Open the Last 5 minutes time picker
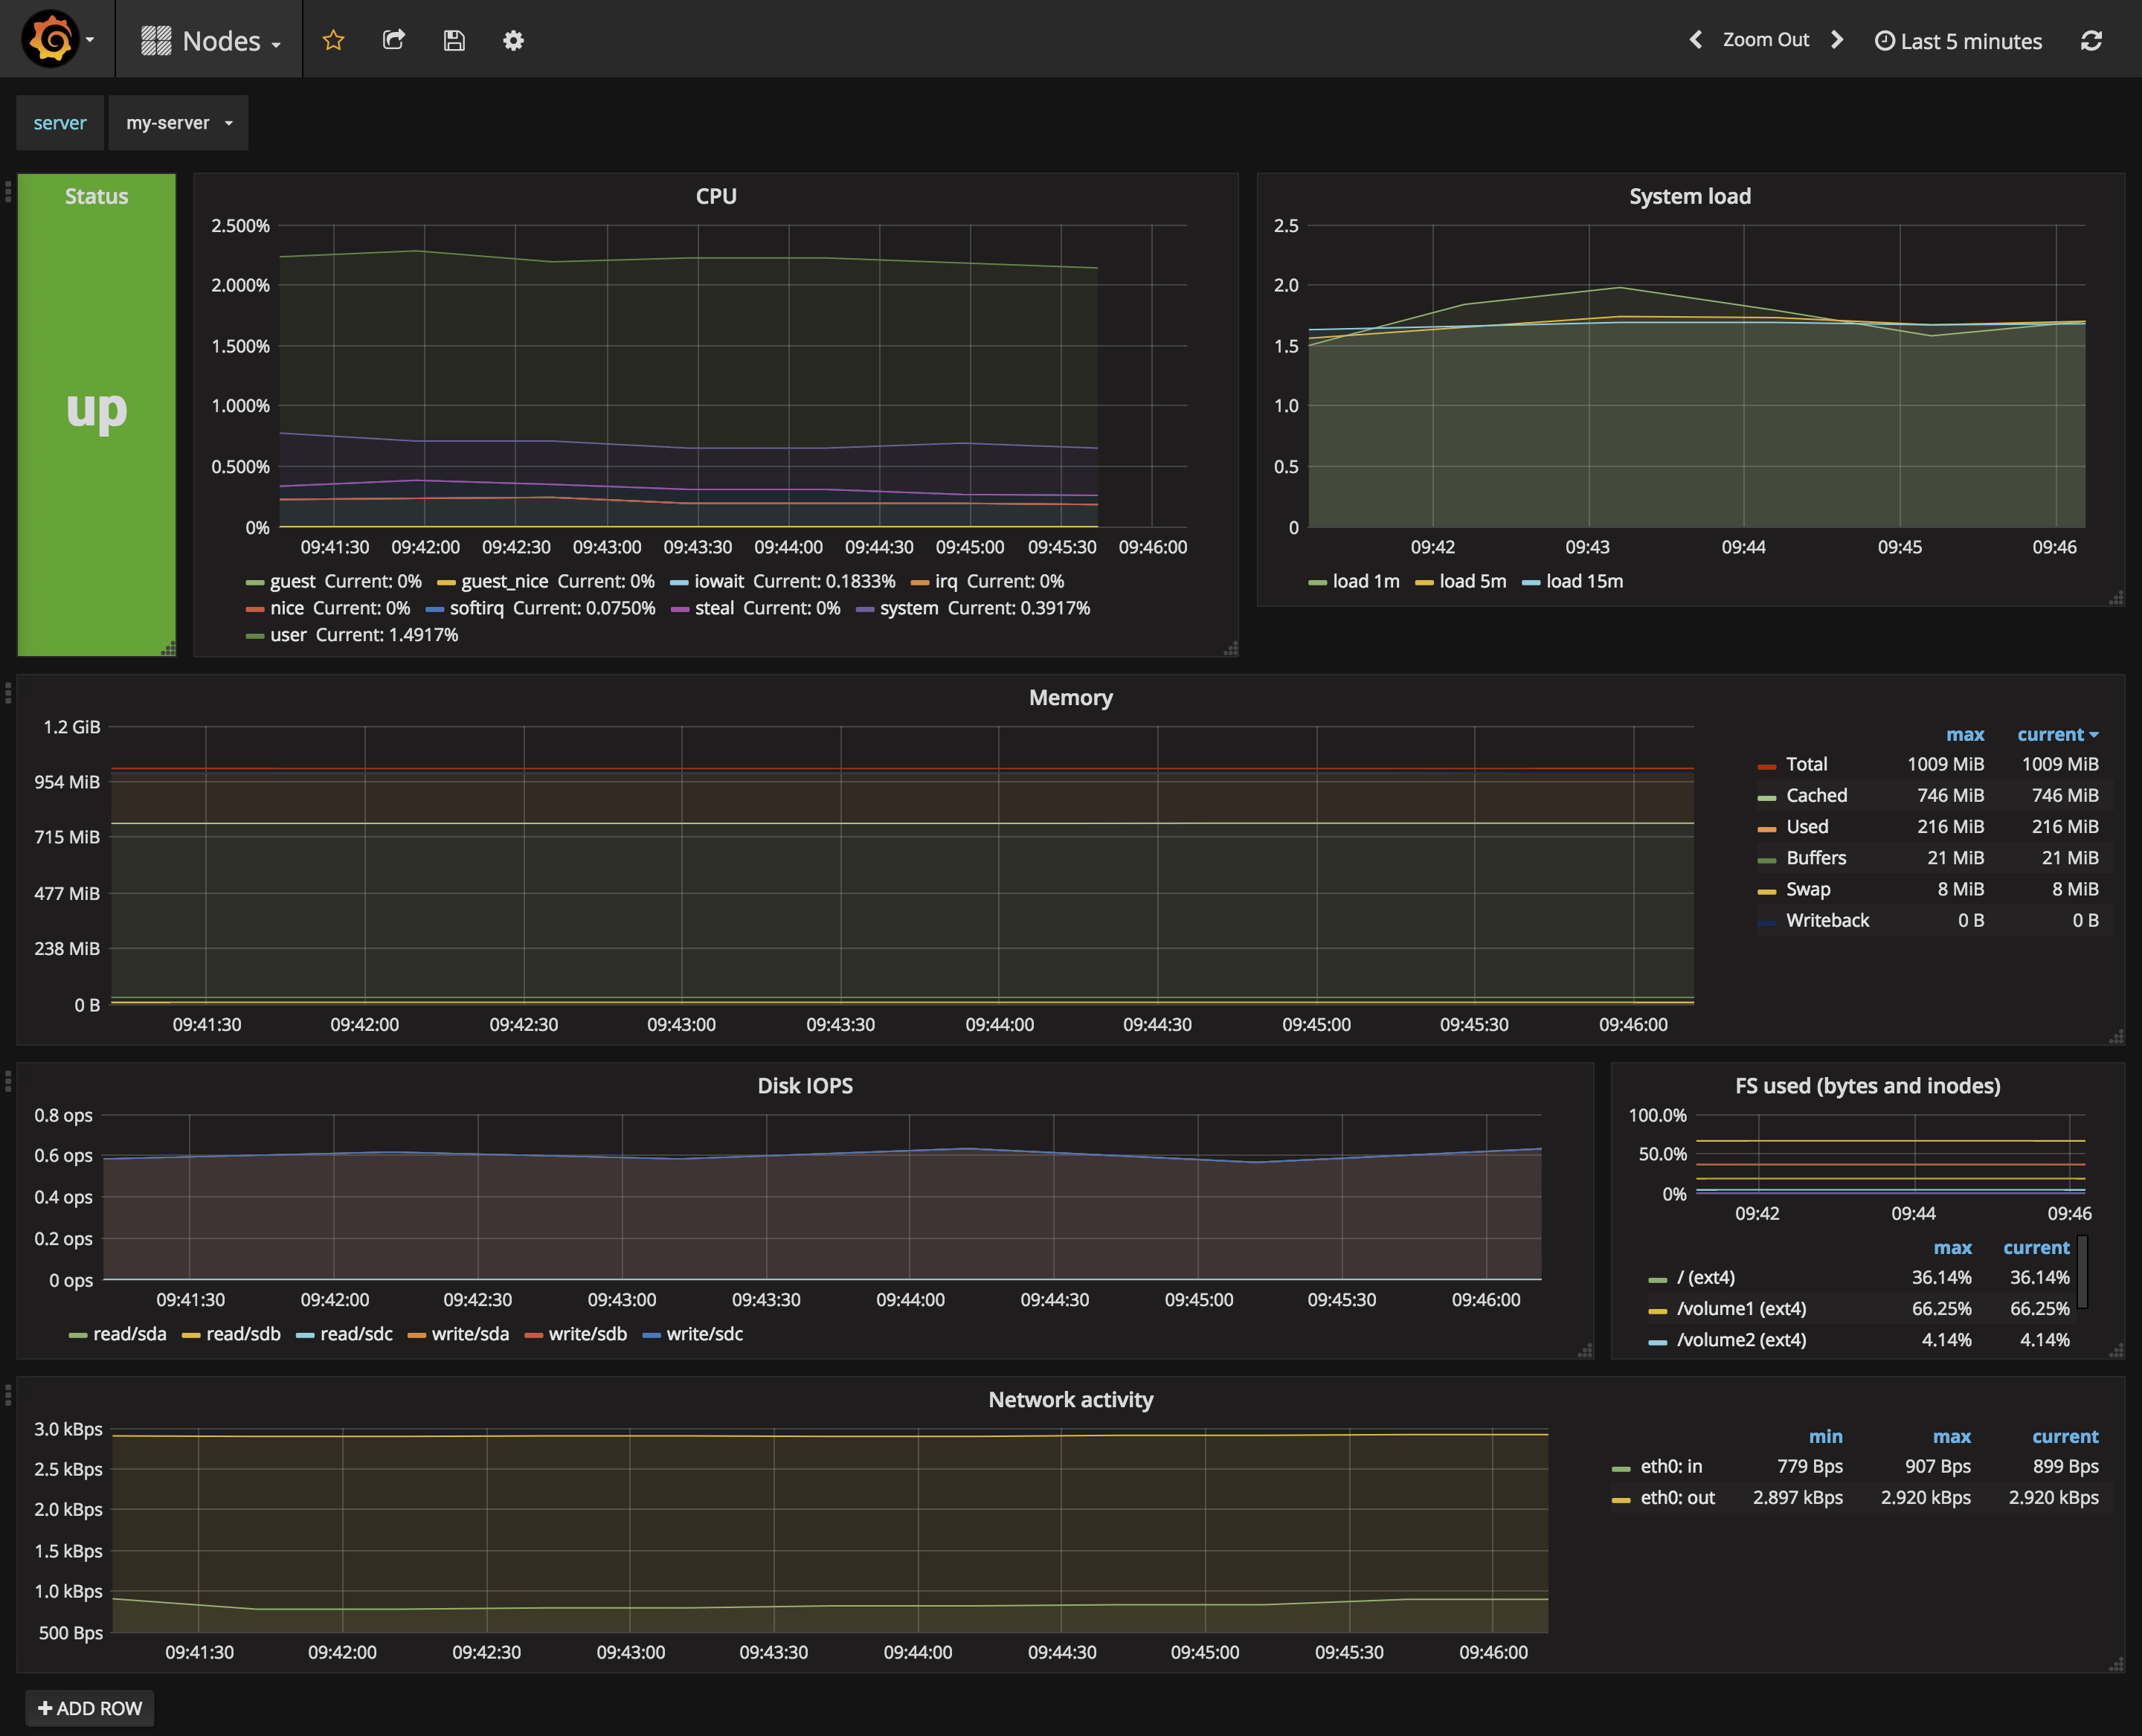 pyautogui.click(x=1958, y=40)
